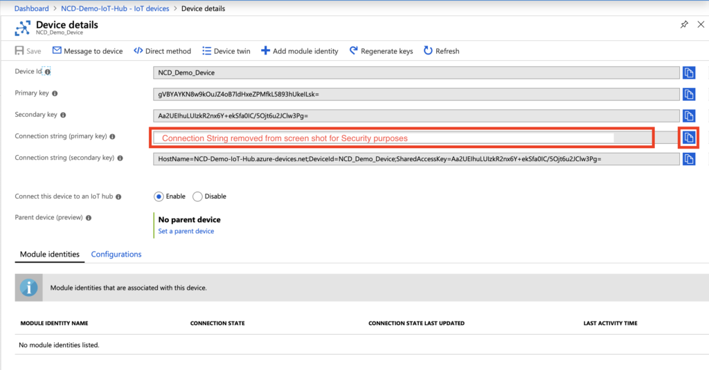
Task: Copy the secondary key connection string
Action: click(x=689, y=159)
